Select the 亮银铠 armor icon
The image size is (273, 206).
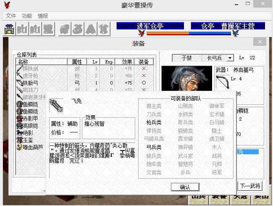point(19,126)
